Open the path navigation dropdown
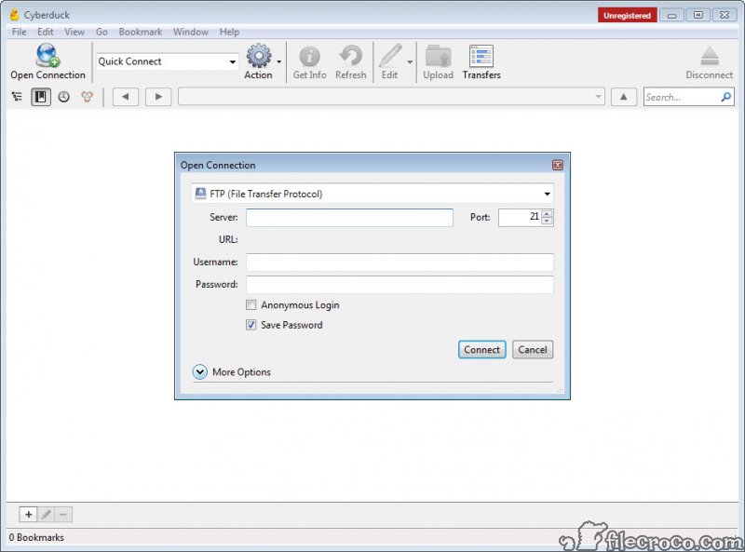Screen dimensions: 745x552 pyautogui.click(x=598, y=97)
